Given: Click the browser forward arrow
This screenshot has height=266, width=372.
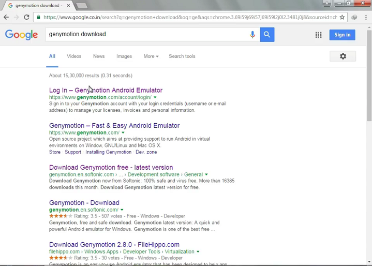Looking at the screenshot, I should (x=17, y=17).
